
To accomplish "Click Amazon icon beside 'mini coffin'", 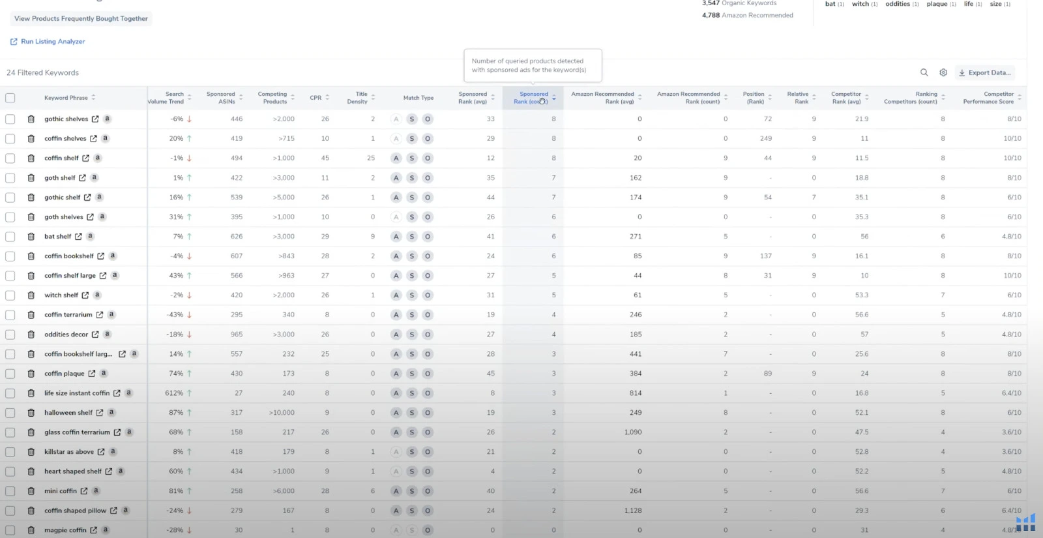I will coord(96,490).
